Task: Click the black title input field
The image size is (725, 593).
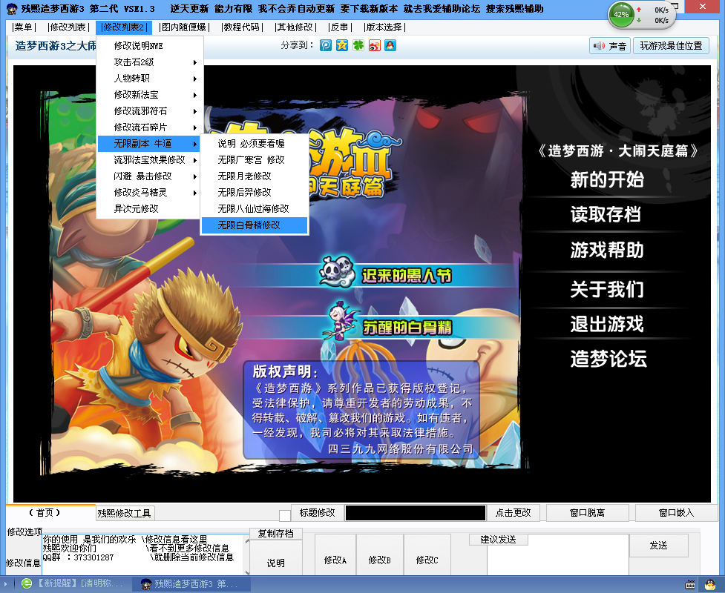Action: [x=416, y=513]
